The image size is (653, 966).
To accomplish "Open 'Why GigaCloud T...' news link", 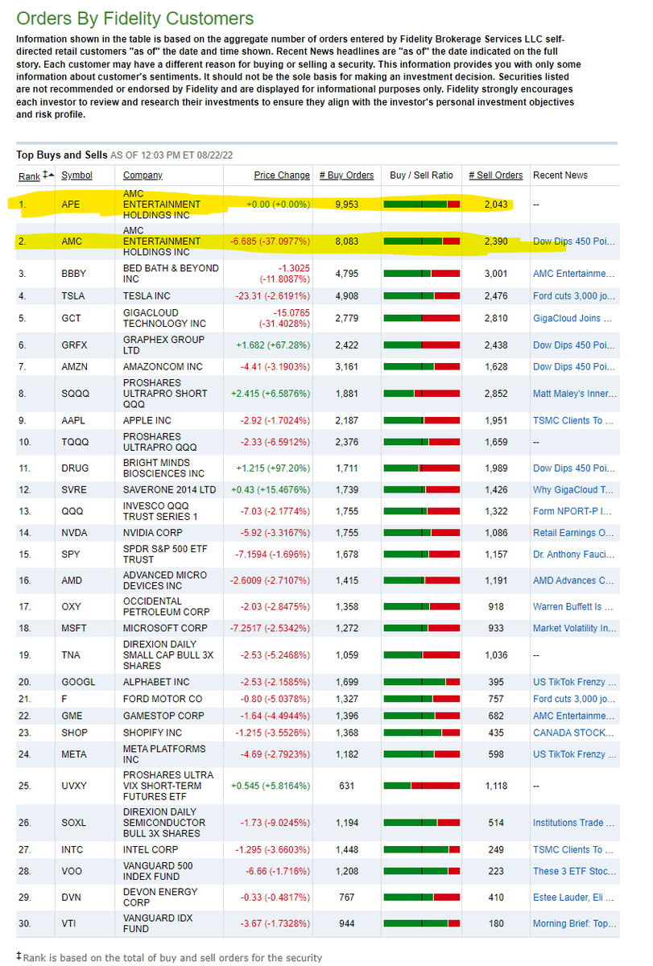I will 573,489.
